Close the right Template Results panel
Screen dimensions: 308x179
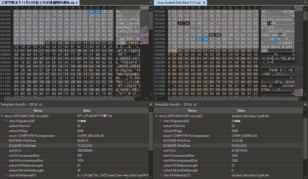click(x=305, y=105)
